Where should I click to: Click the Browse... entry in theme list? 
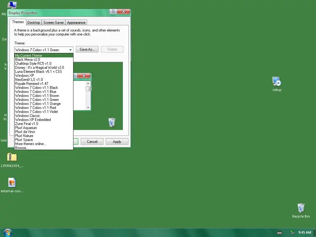pyautogui.click(x=44, y=148)
